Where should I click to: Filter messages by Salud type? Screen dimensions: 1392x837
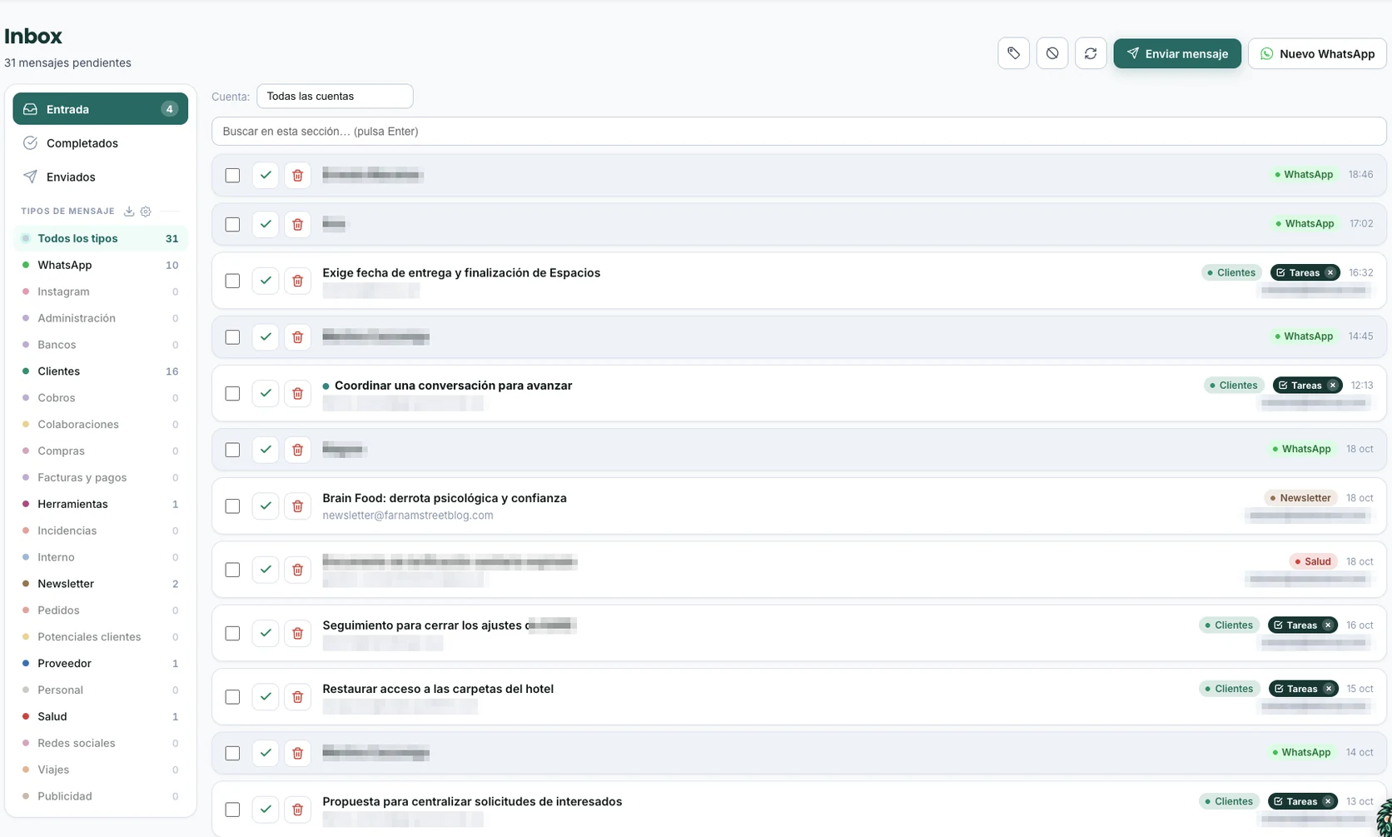click(x=101, y=716)
